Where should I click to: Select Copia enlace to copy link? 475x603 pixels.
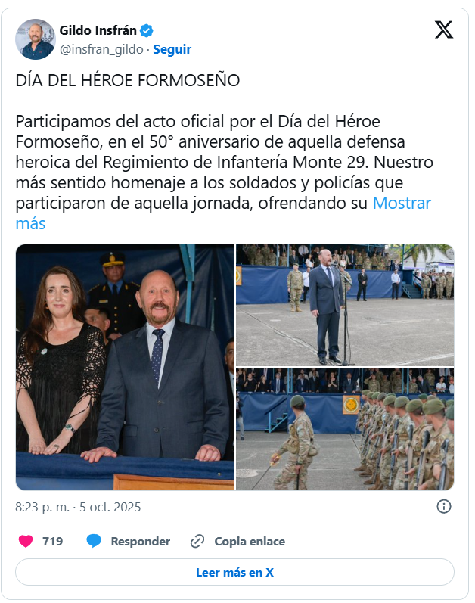point(250,542)
